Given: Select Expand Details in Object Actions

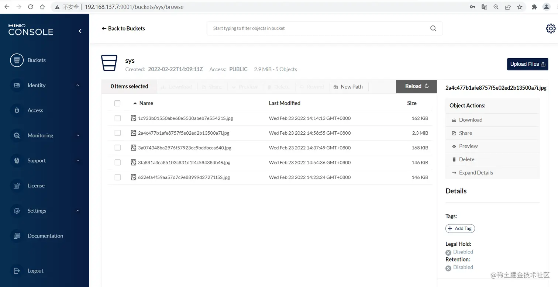Looking at the screenshot, I should point(476,173).
